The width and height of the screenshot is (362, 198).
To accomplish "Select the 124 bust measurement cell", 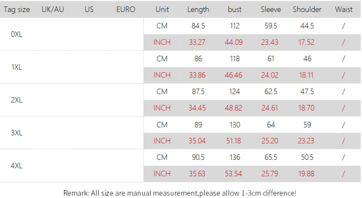I will click(x=235, y=91).
